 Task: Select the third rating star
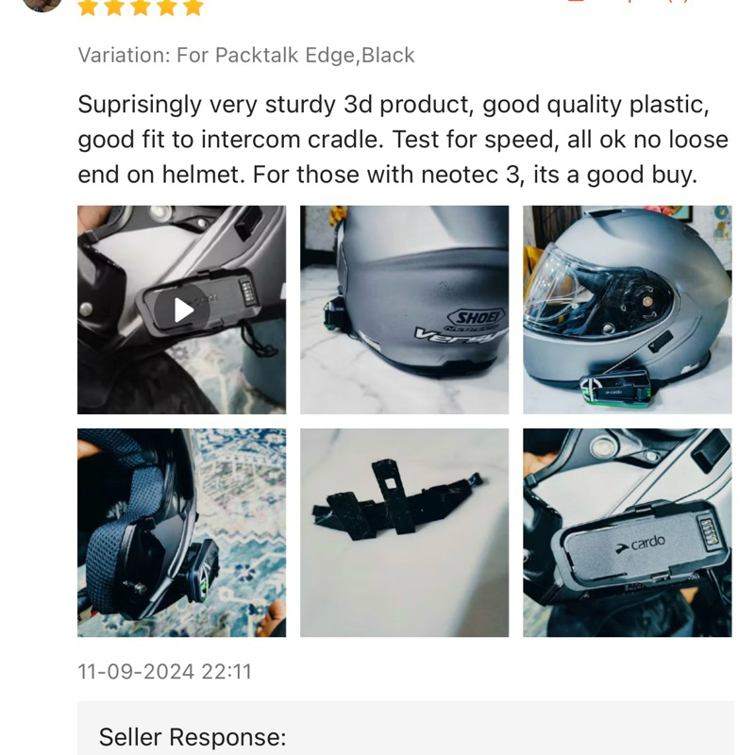pyautogui.click(x=141, y=8)
